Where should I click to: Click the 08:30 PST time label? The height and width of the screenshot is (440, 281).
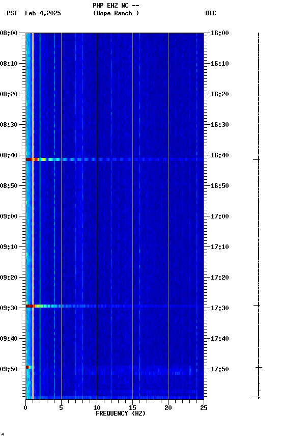click(x=9, y=125)
